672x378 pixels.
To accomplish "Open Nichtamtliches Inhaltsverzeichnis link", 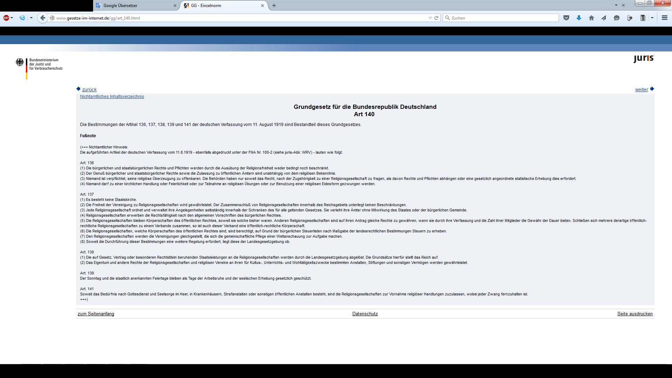I will (x=112, y=97).
